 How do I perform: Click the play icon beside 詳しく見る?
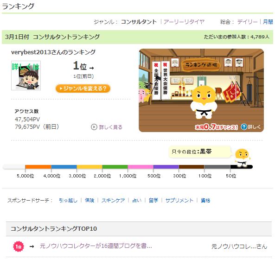[94, 127]
